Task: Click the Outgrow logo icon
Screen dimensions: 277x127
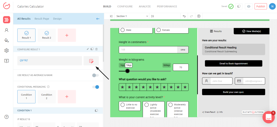Action: coord(6,6)
